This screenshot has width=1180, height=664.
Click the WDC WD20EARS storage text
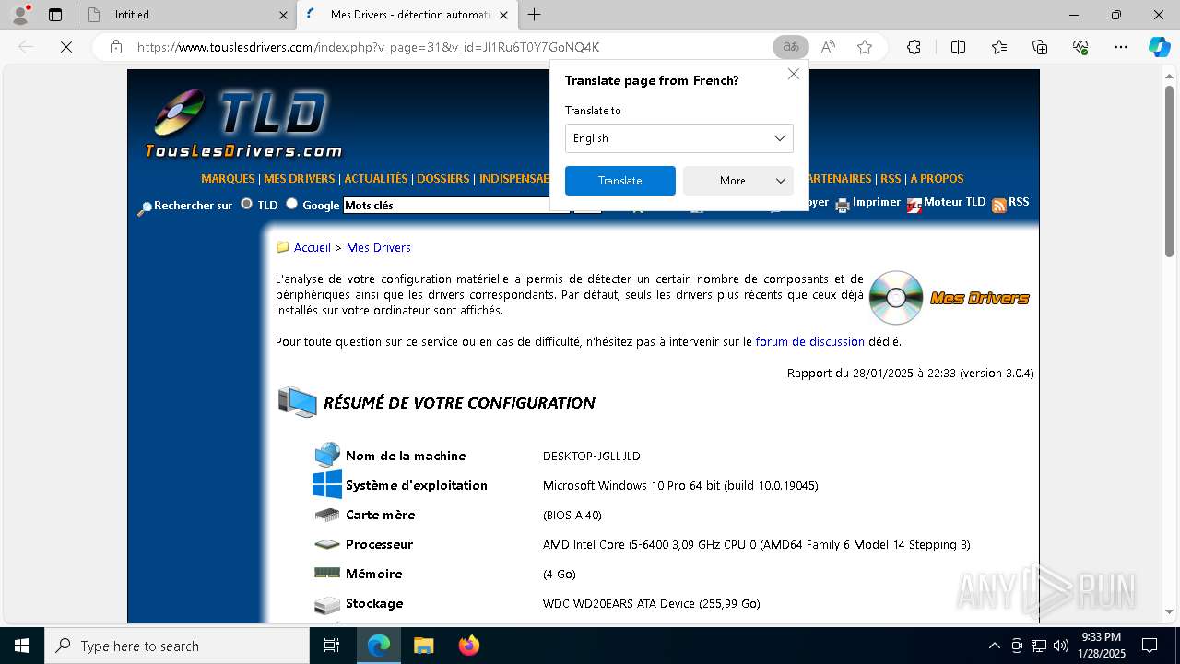click(652, 604)
